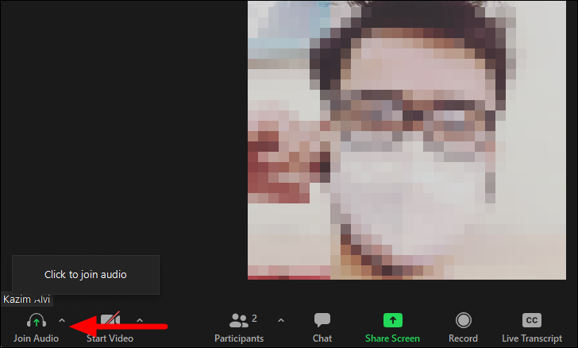
Task: Click the Join Audio headphones icon
Action: pyautogui.click(x=37, y=320)
